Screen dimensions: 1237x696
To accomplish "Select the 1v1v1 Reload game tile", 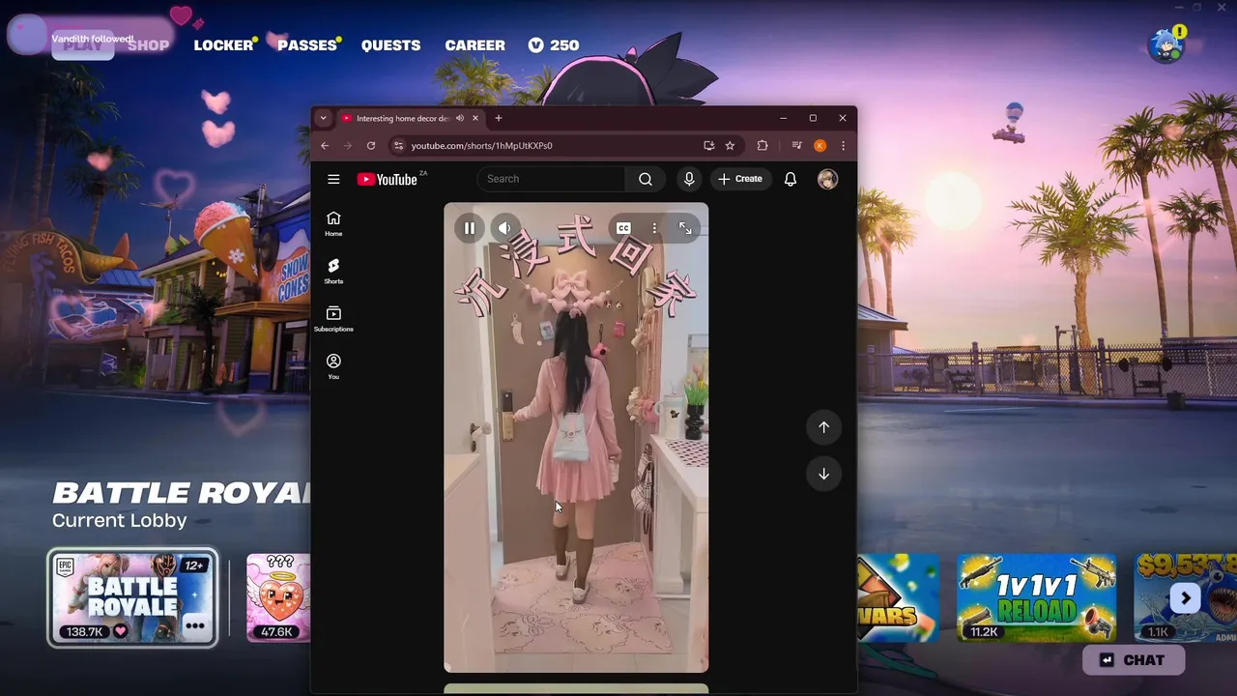I will pyautogui.click(x=1036, y=597).
